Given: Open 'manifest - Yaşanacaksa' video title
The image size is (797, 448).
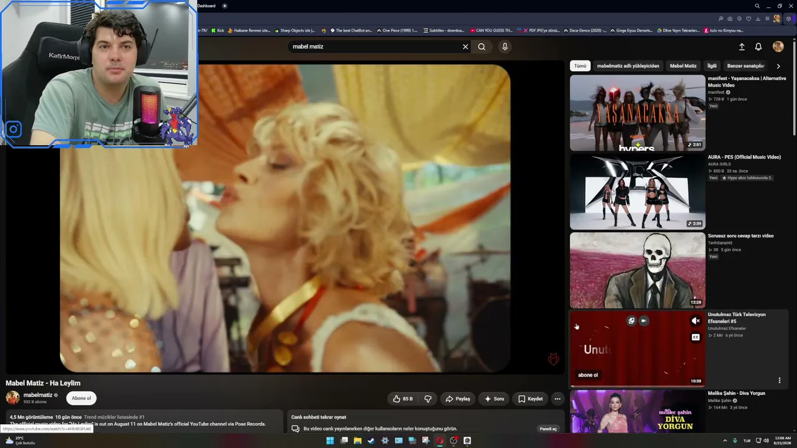Looking at the screenshot, I should 747,82.
